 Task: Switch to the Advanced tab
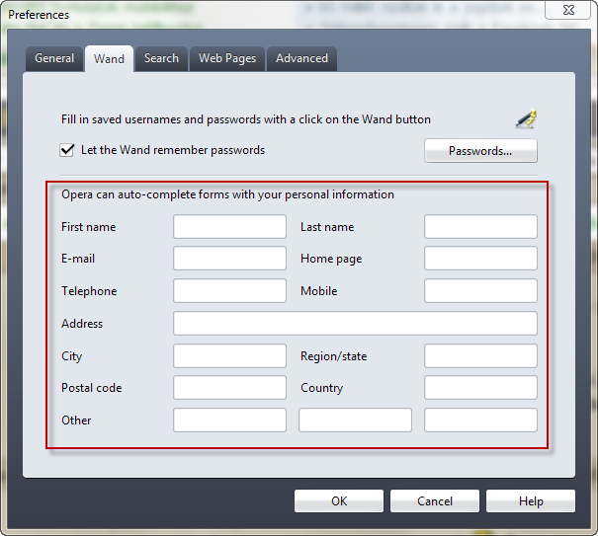(301, 58)
